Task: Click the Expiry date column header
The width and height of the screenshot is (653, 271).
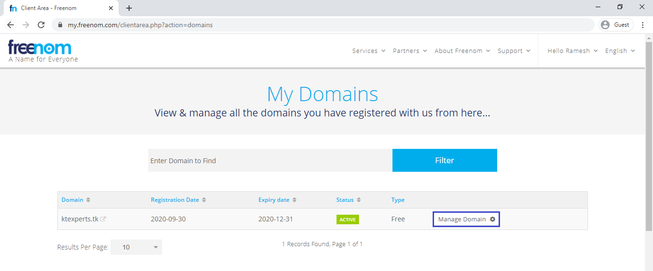Action: pyautogui.click(x=274, y=200)
